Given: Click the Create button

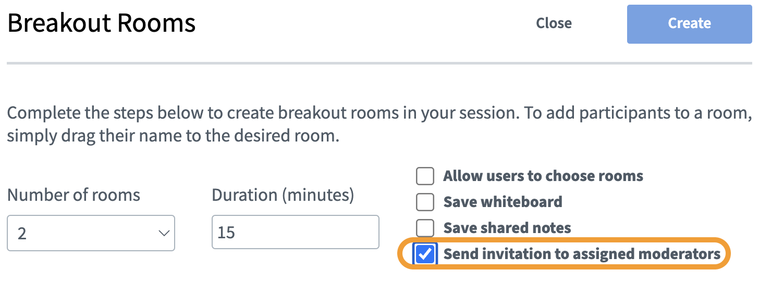Looking at the screenshot, I should pyautogui.click(x=689, y=24).
